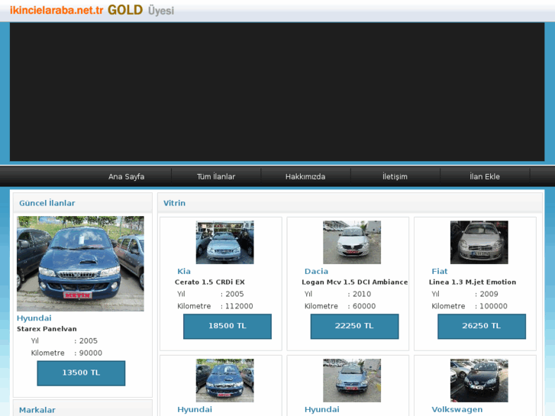Open the Kia Cerato thumbnail image
Image resolution: width=555 pixels, height=416 pixels.
pos(224,243)
